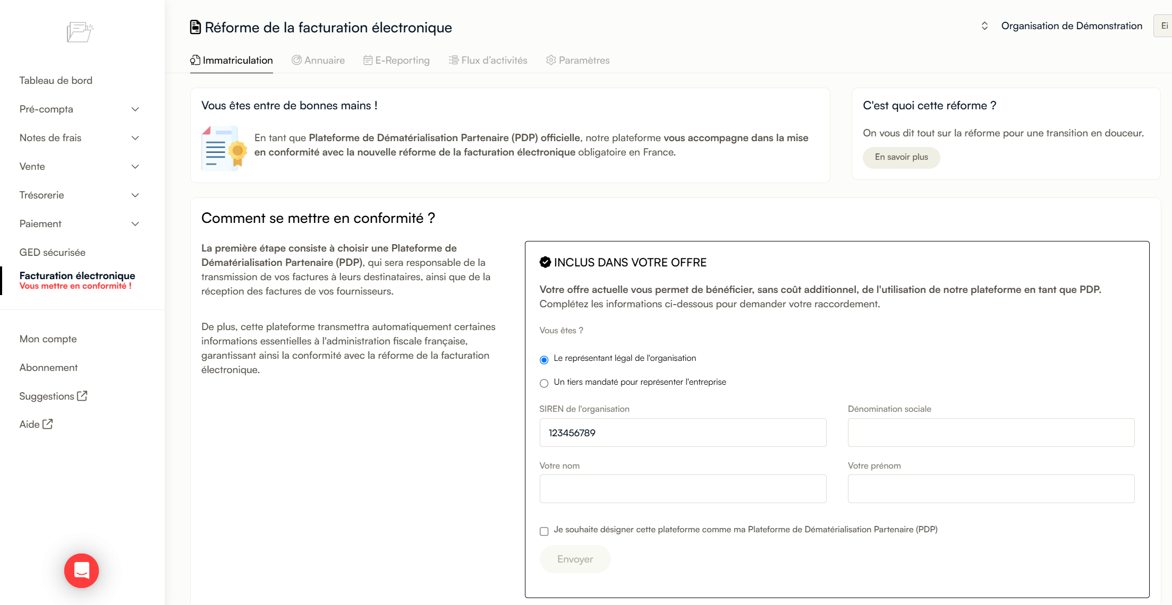Click the Votre prénom input field
Image resolution: width=1172 pixels, height=605 pixels.
coord(991,489)
